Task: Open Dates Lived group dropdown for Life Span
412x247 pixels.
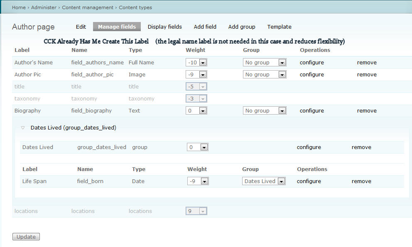Action: point(264,181)
